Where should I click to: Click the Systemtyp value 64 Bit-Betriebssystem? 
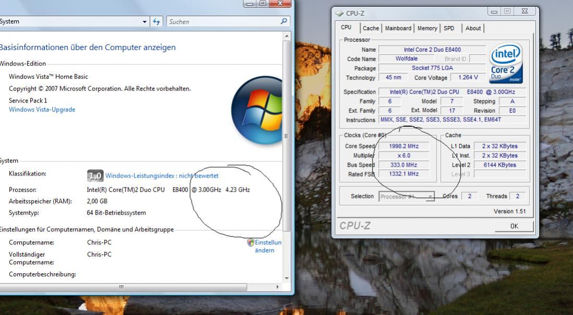[116, 213]
